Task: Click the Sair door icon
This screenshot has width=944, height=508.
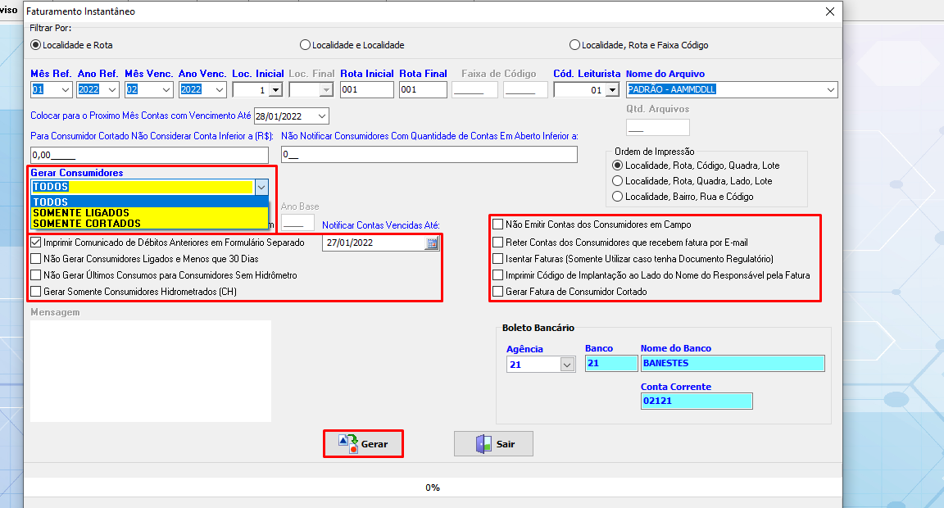Action: (x=483, y=444)
